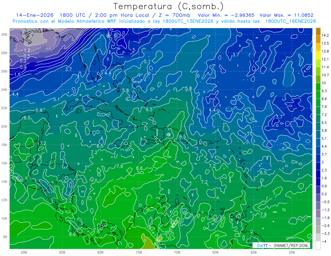Click the legend swatch between -1.9 and -1.2
Screen dimensions: 331x256
(x=318, y=214)
